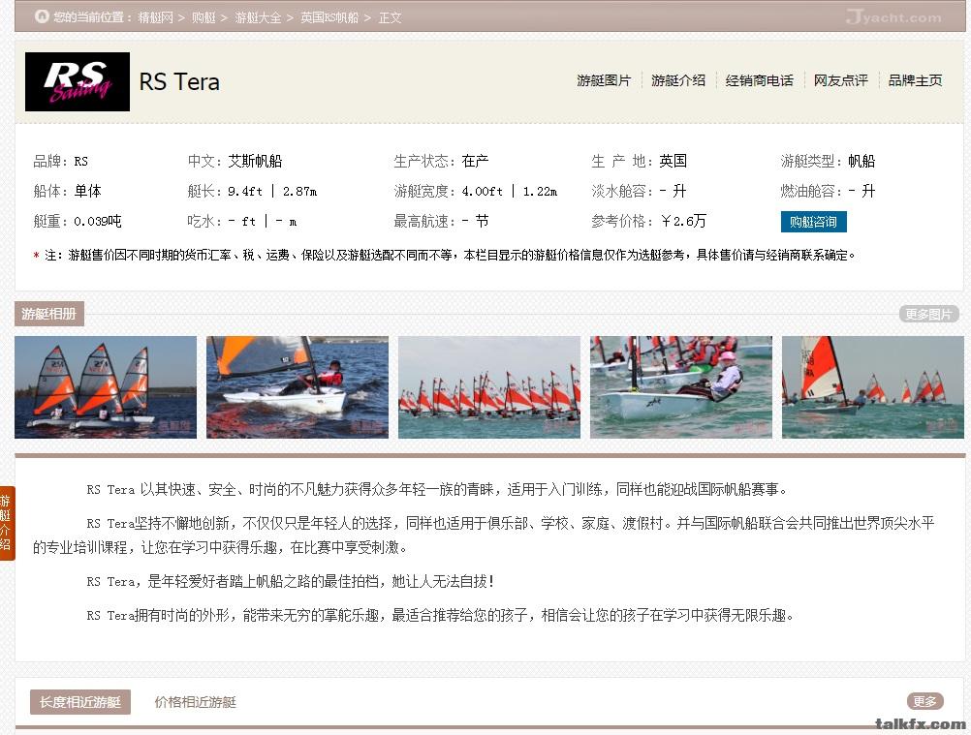This screenshot has height=735, width=971.
Task: Open thumbnail of sailor in pink hat
Action: pyautogui.click(x=681, y=387)
